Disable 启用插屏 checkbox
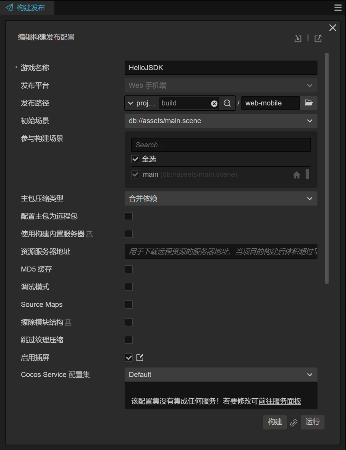 tap(129, 358)
